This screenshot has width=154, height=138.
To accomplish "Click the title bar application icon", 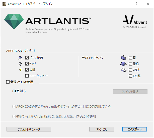I will coord(4,4).
